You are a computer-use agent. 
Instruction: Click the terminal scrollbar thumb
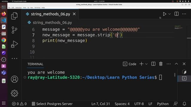tap(175, 75)
